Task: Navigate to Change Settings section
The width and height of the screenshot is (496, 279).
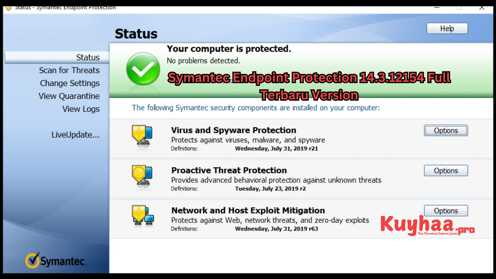Action: coord(70,83)
